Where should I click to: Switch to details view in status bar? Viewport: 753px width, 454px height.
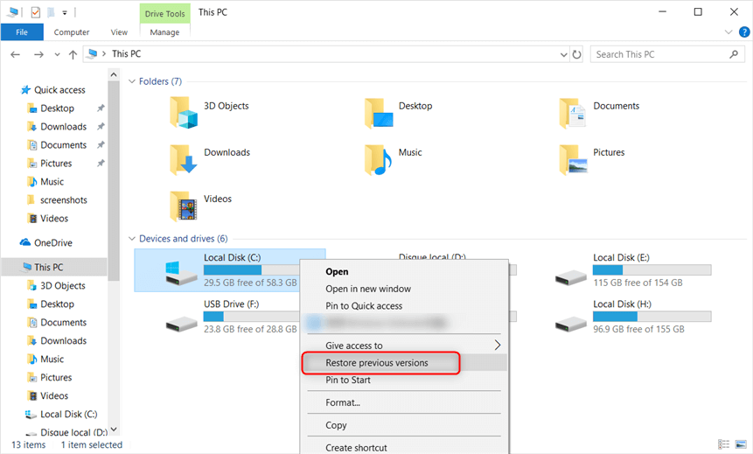[x=724, y=445]
